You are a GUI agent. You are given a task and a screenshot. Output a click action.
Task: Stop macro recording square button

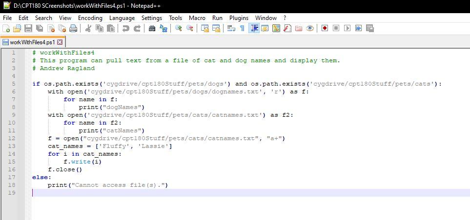tap(336, 28)
